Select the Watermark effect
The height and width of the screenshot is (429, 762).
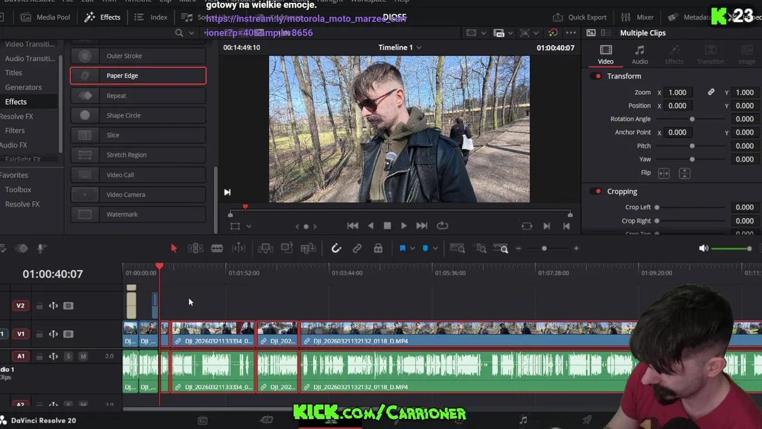(138, 214)
